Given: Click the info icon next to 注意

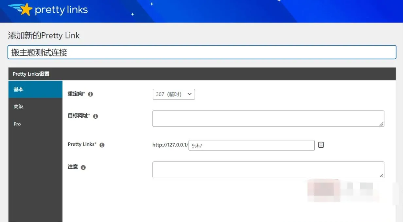Looking at the screenshot, I should pos(83,168).
